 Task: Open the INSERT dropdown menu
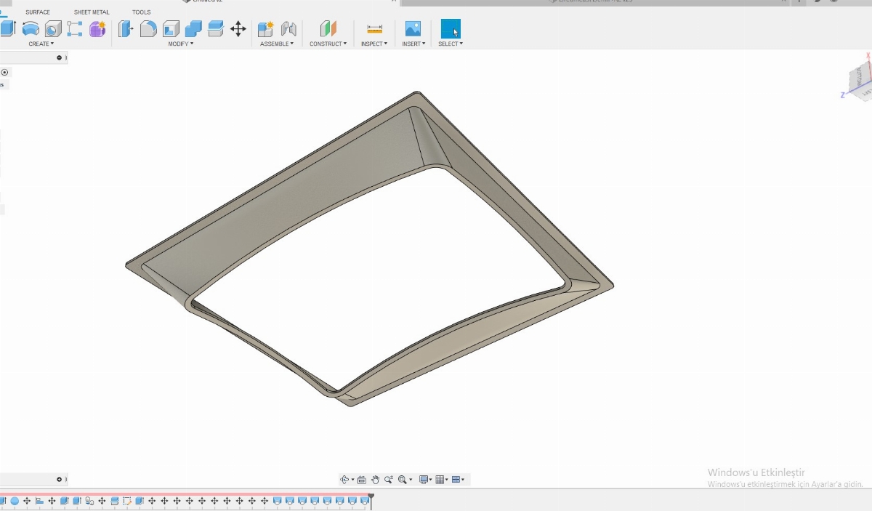point(413,44)
